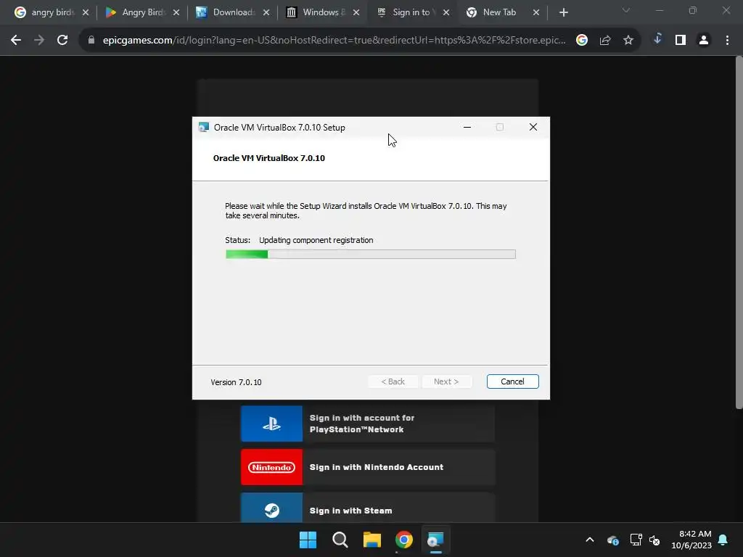The image size is (743, 557).
Task: Click the Nintendo logo tile
Action: pyautogui.click(x=271, y=467)
